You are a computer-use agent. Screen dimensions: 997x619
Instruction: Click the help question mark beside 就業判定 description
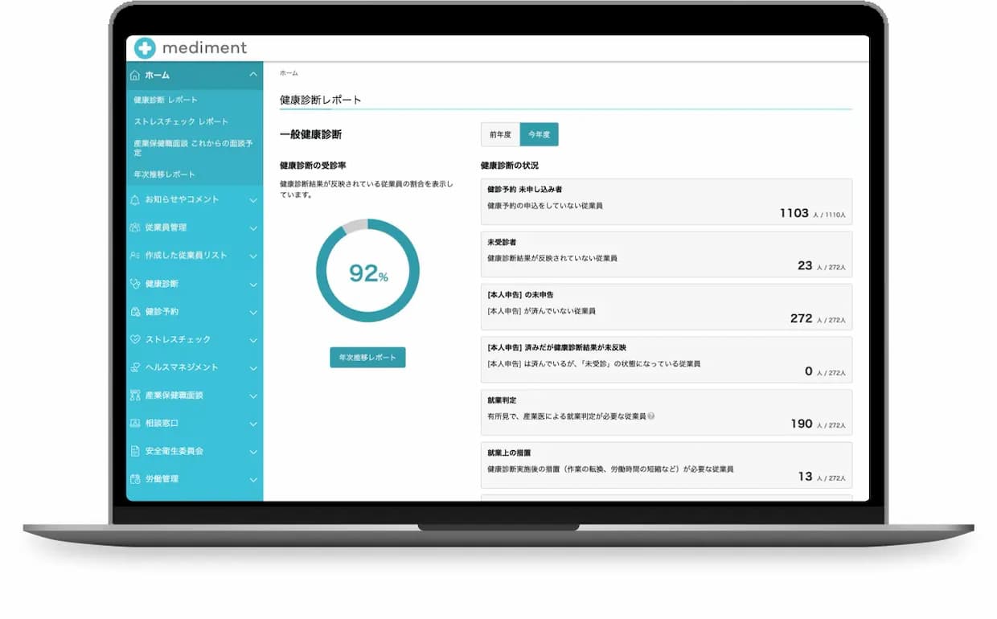click(651, 416)
